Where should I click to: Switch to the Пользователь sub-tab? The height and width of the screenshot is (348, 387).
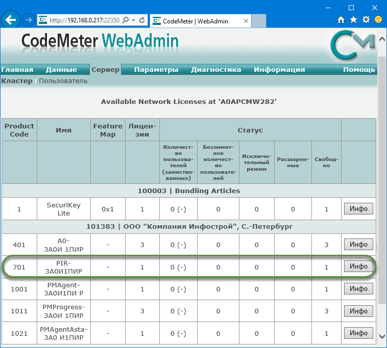tap(63, 81)
